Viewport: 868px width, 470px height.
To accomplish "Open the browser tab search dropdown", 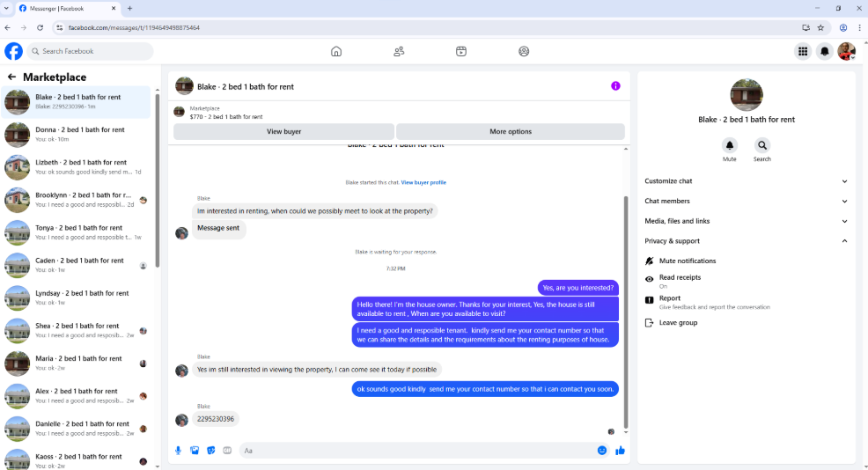I will click(6, 8).
